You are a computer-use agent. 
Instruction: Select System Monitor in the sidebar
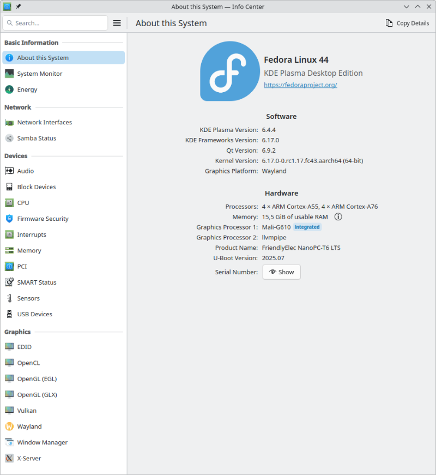coord(39,74)
